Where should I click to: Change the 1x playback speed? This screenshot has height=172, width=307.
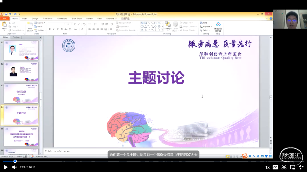click(267, 167)
